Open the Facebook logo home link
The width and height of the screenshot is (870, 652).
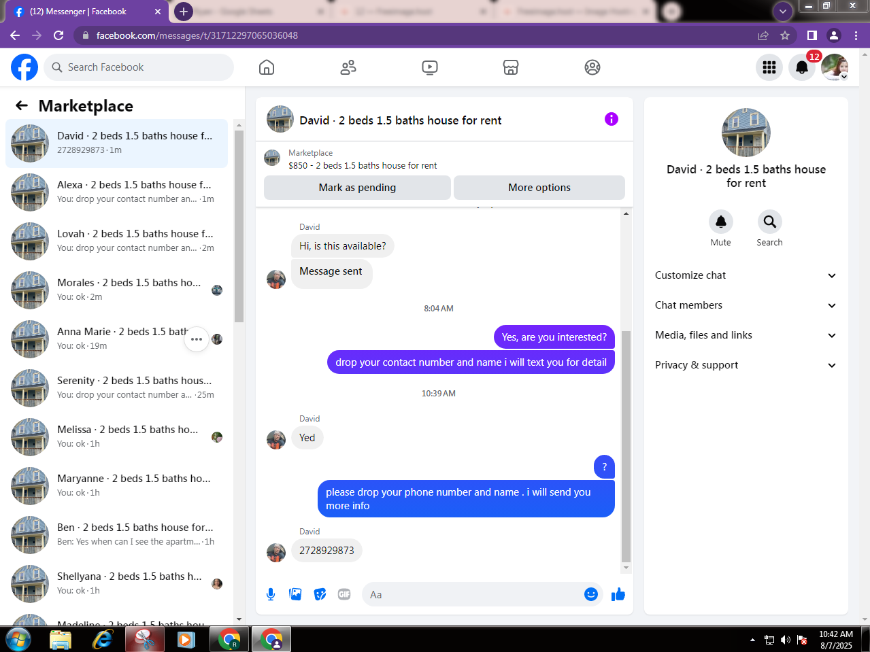pos(24,67)
